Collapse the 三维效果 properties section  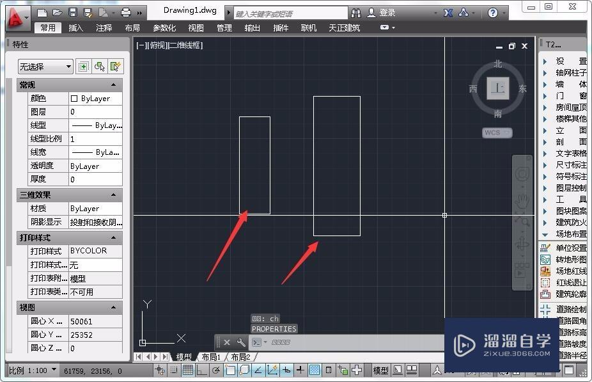coord(113,195)
